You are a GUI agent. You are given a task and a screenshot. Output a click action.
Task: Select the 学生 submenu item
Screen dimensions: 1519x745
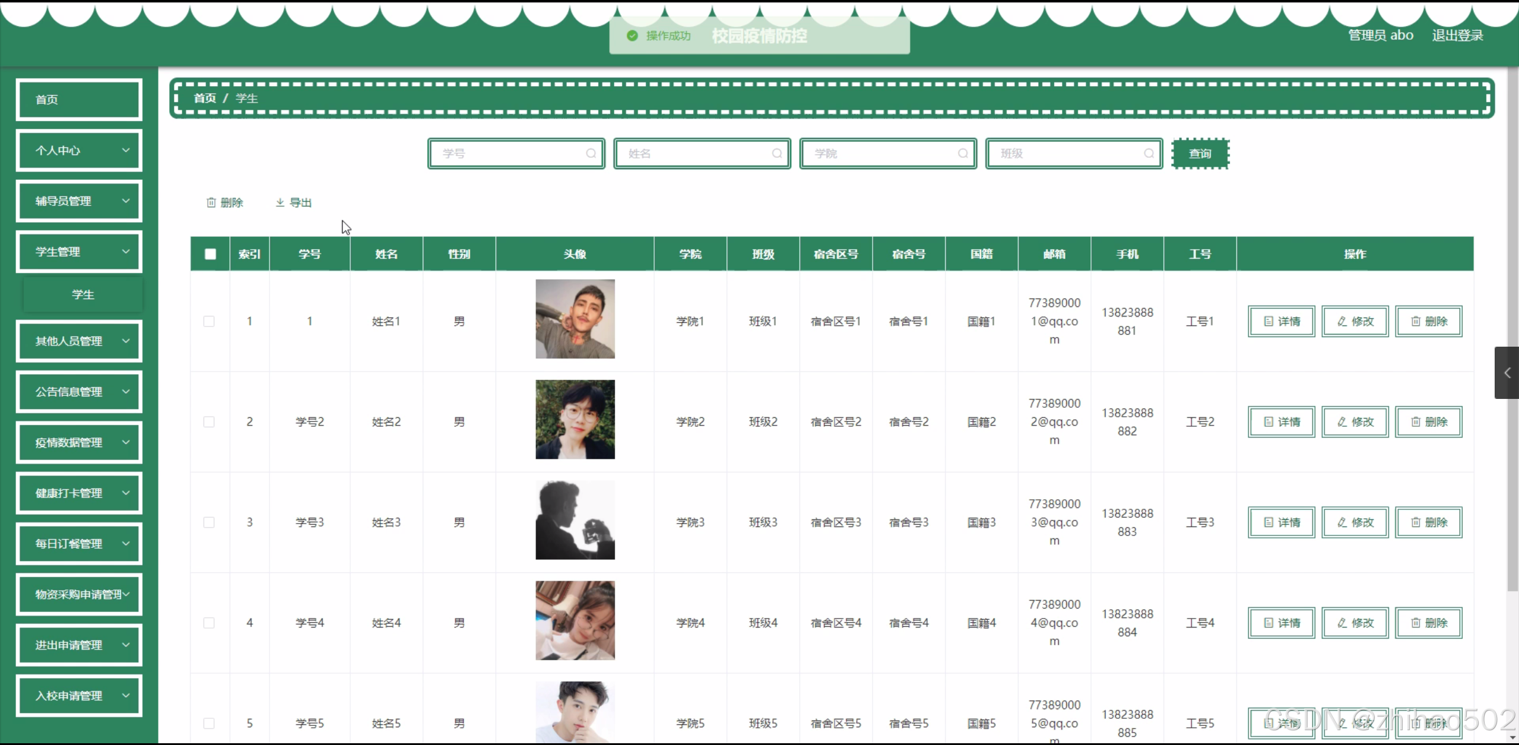83,294
